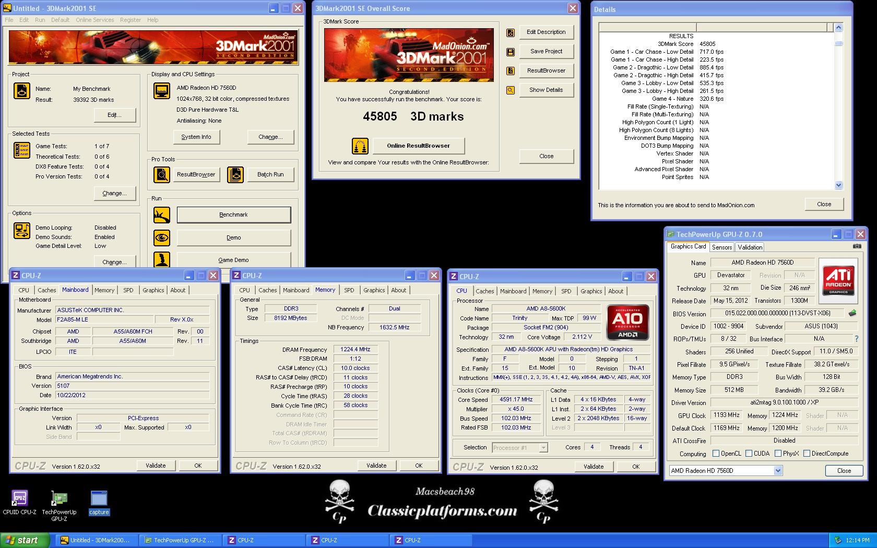The width and height of the screenshot is (877, 548).
Task: Click the Display and CPU Settings monitor icon
Action: (162, 91)
